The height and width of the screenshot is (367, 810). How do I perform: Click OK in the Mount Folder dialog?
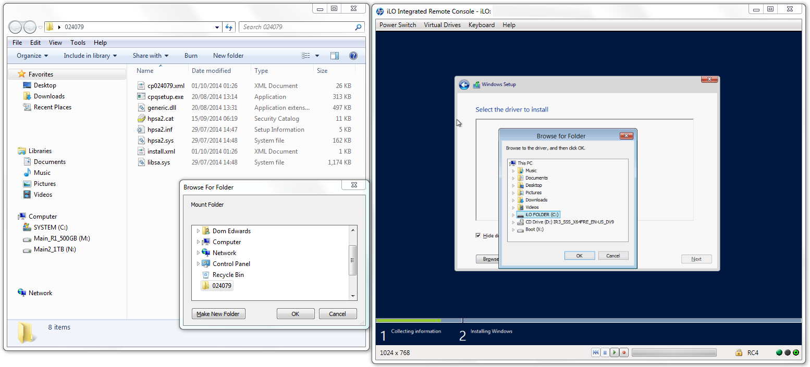pos(296,314)
